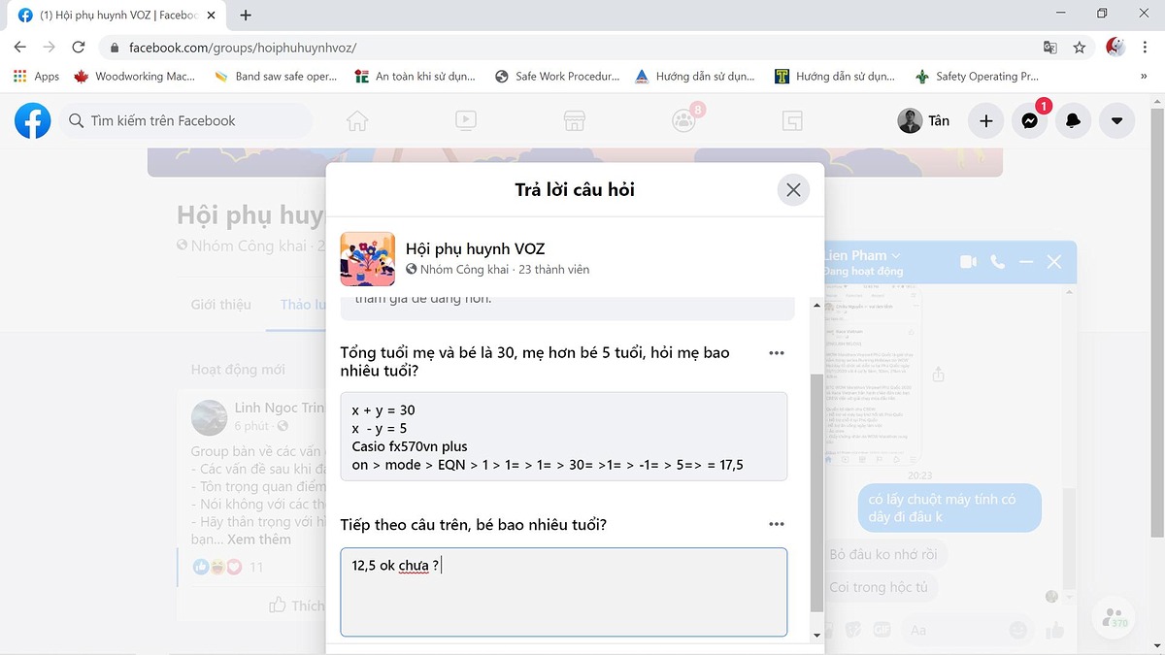The width and height of the screenshot is (1165, 655).
Task: Reload the page
Action: tap(79, 47)
